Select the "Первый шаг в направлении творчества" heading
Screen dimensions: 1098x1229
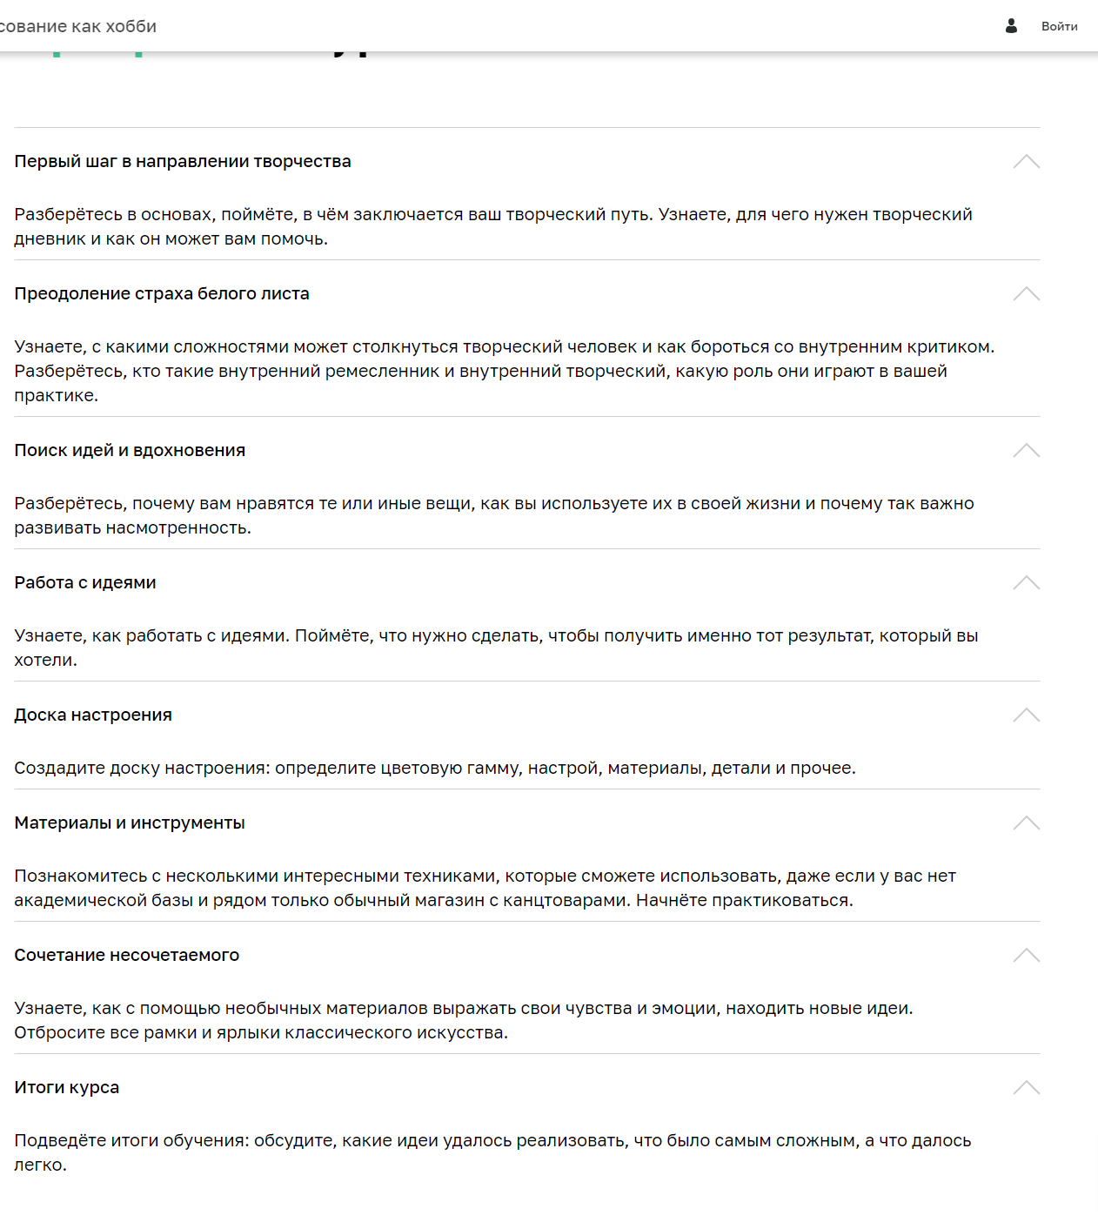183,161
